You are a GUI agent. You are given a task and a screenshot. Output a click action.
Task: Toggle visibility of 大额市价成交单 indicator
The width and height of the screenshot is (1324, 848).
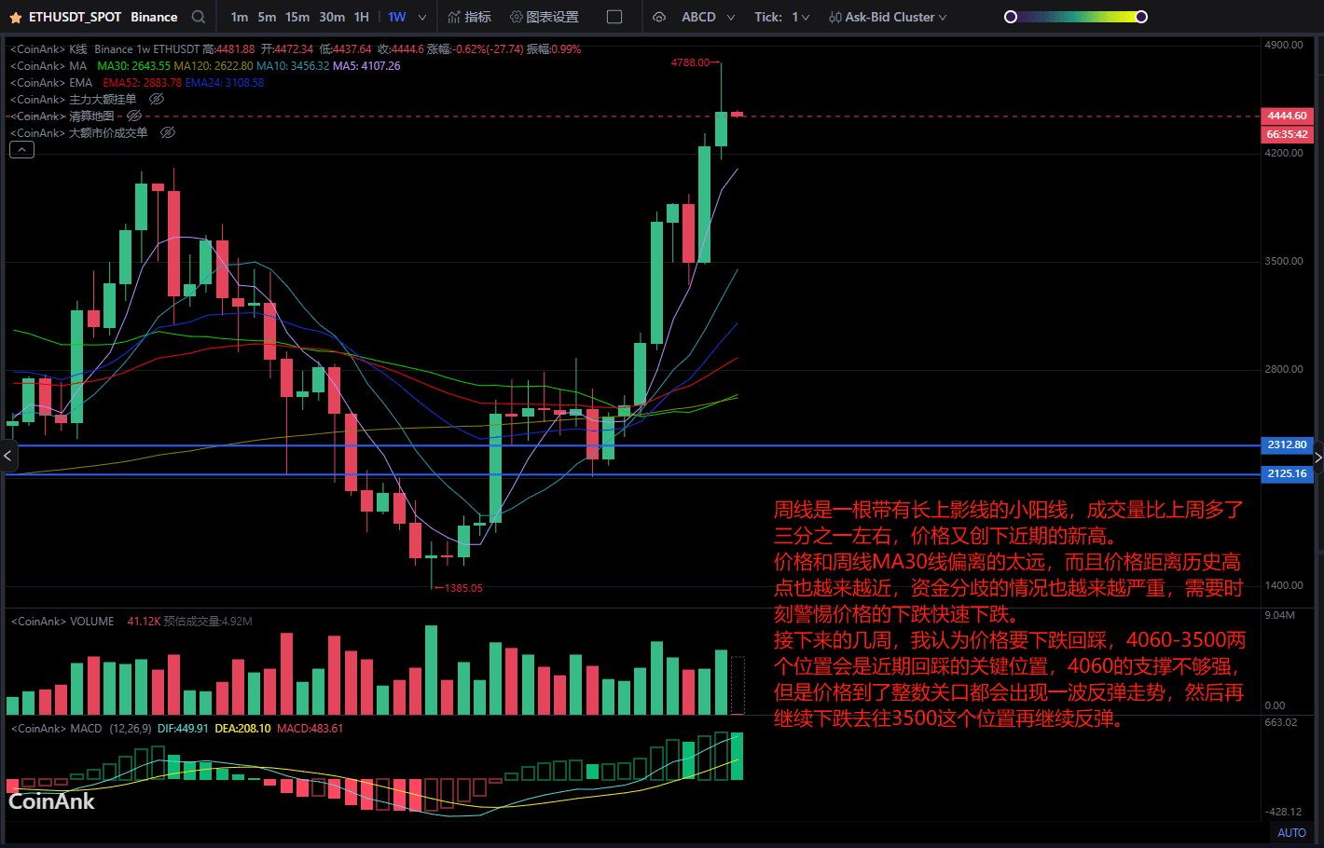click(168, 132)
